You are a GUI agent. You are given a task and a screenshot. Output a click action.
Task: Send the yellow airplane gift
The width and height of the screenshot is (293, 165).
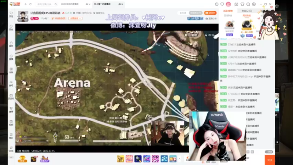(x=120, y=159)
